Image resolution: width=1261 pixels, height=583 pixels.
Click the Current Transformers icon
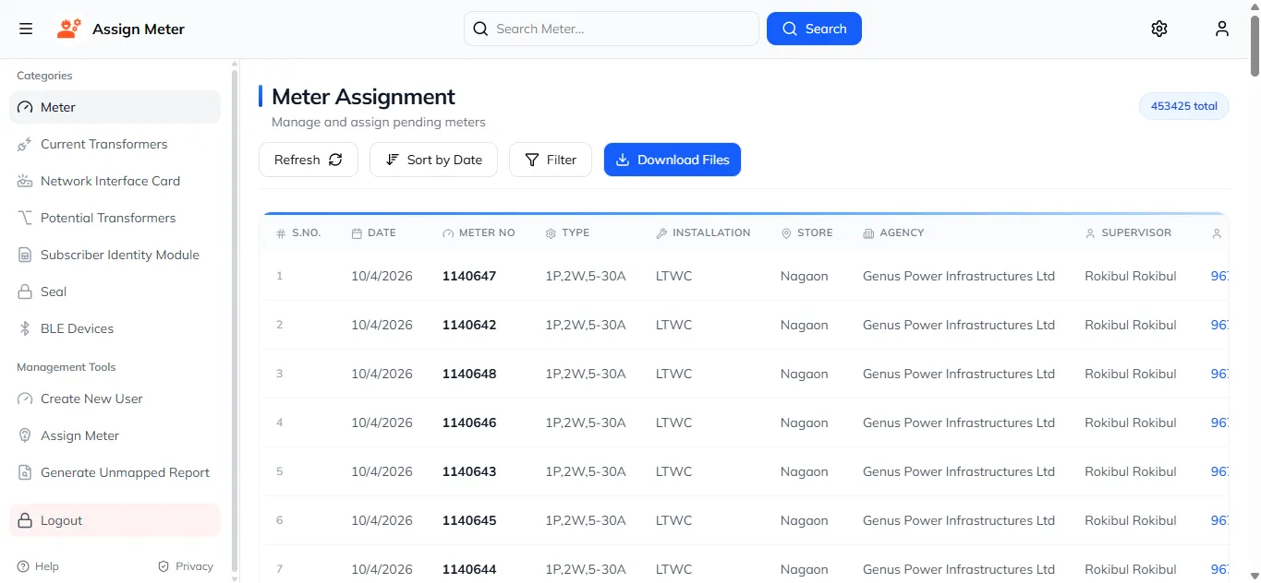coord(25,144)
